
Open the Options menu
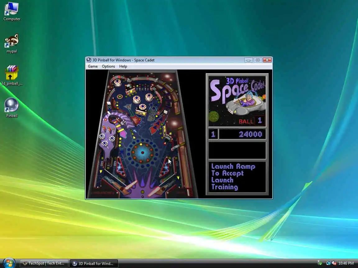108,66
